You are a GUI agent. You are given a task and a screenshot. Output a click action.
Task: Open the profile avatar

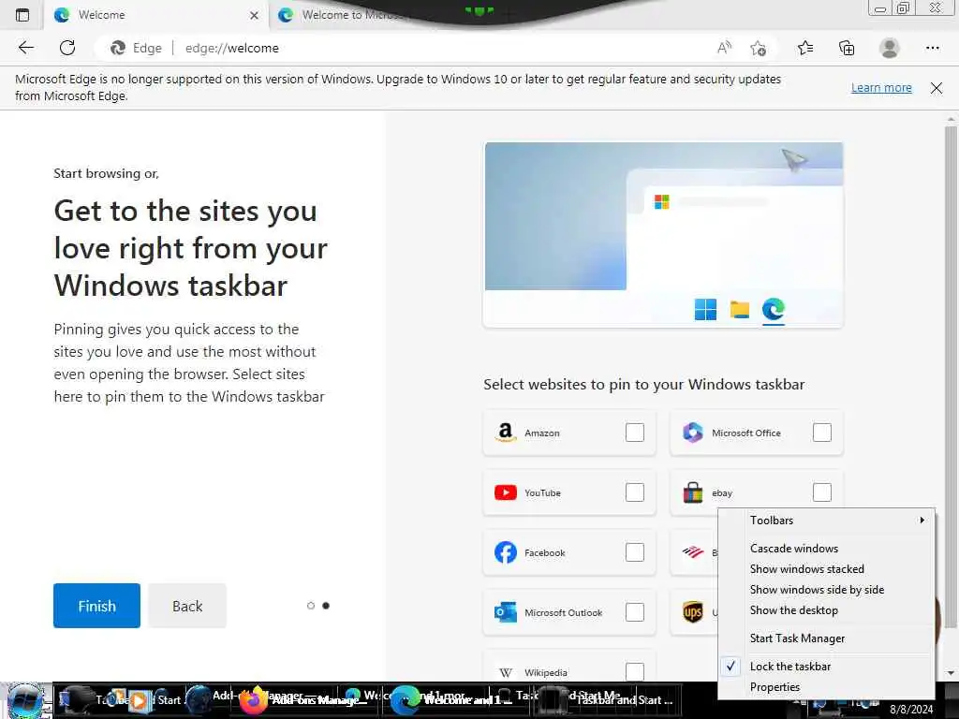pos(890,48)
